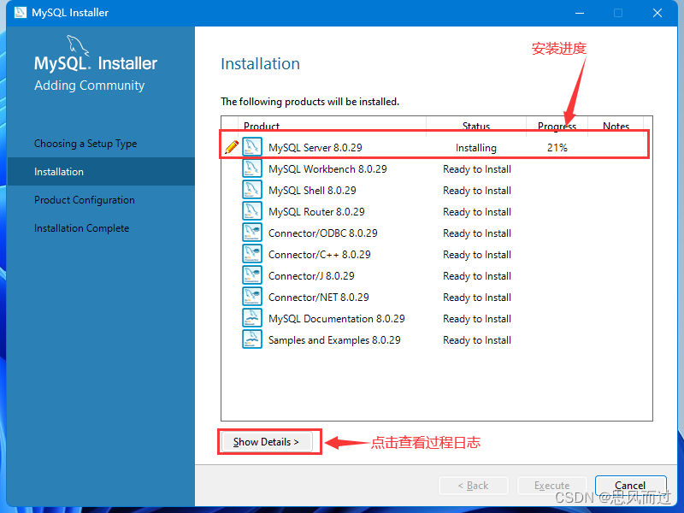Click Ready to Install status for MySQL Workbench
This screenshot has width=684, height=513.
click(x=477, y=168)
